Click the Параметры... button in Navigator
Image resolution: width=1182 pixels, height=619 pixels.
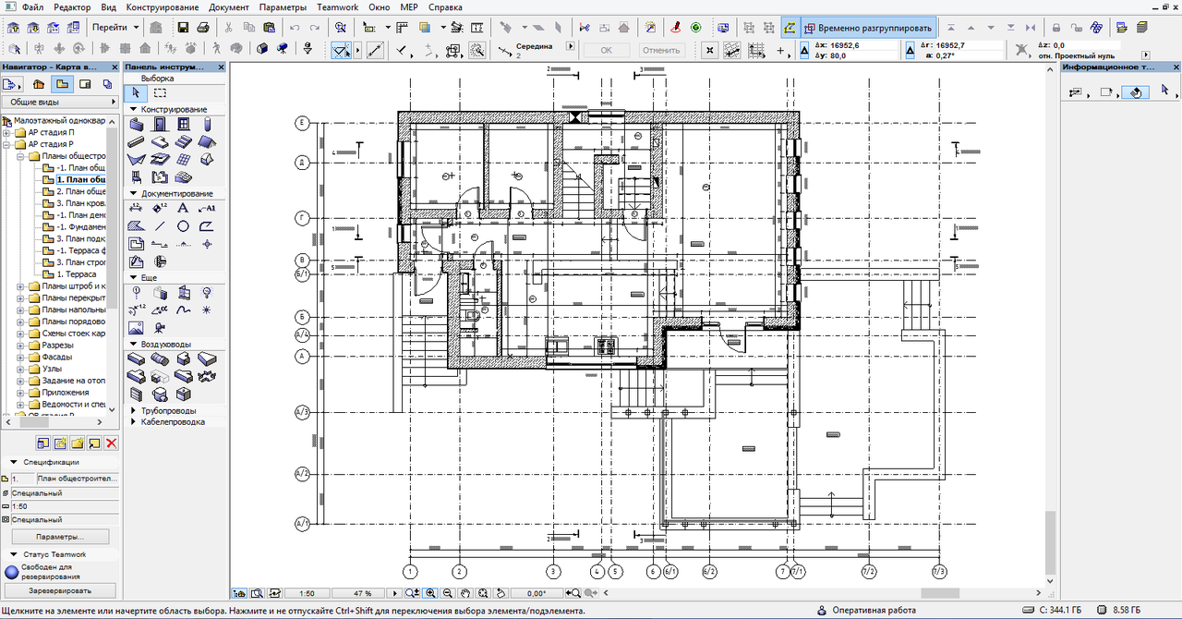[x=60, y=537]
